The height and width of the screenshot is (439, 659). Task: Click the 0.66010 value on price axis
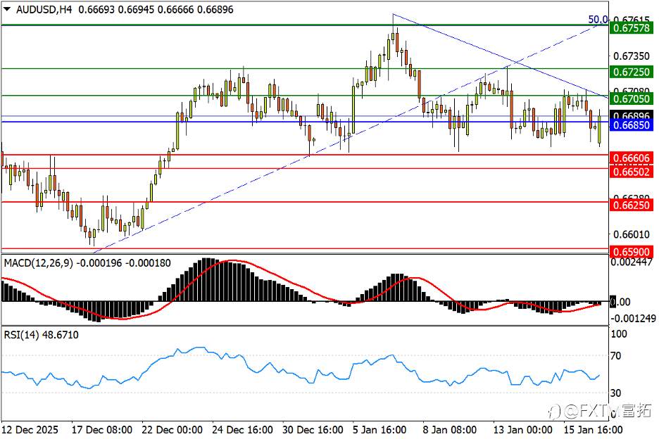[632, 234]
